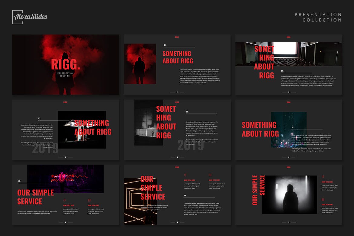
Task: Click the SOMETHING ABOUT RIGG heading on slide 2
Action: click(178, 57)
